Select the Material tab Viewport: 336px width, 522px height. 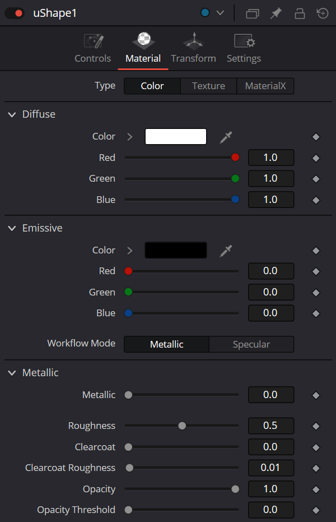[x=143, y=49]
